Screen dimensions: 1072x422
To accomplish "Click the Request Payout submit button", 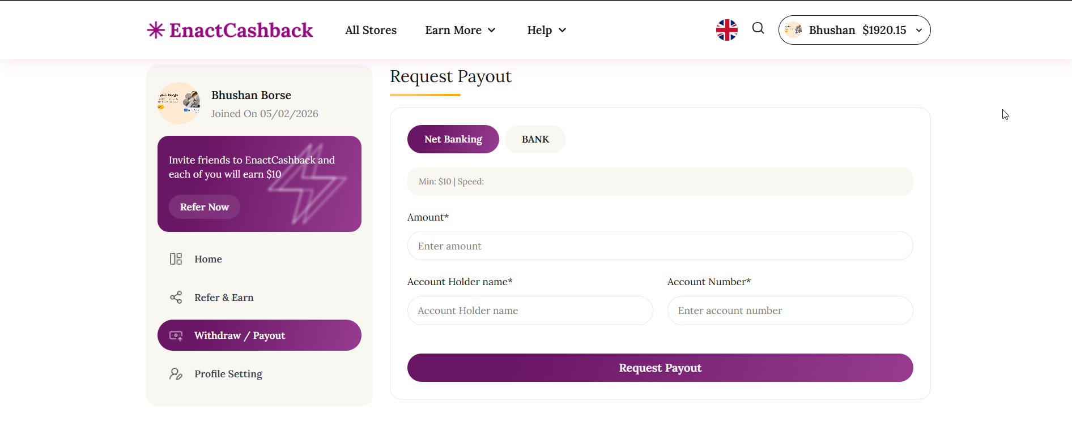I will pyautogui.click(x=660, y=368).
